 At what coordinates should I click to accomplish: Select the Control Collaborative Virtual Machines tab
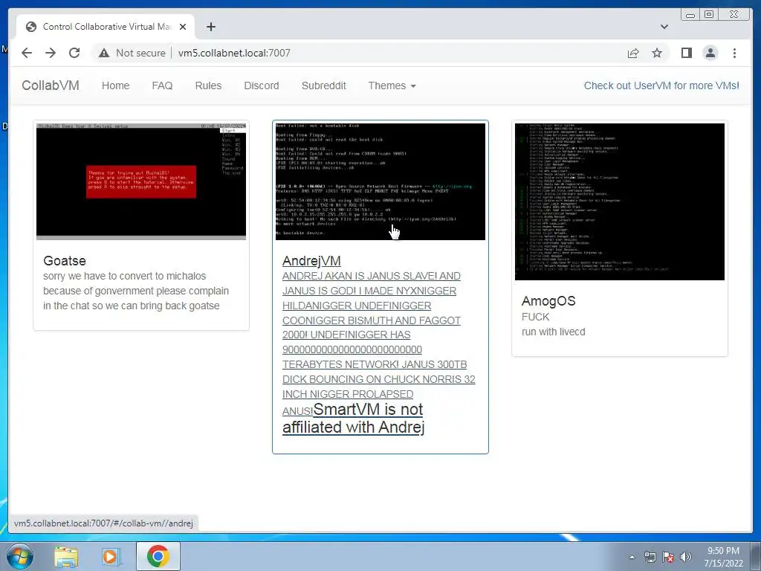pos(106,27)
